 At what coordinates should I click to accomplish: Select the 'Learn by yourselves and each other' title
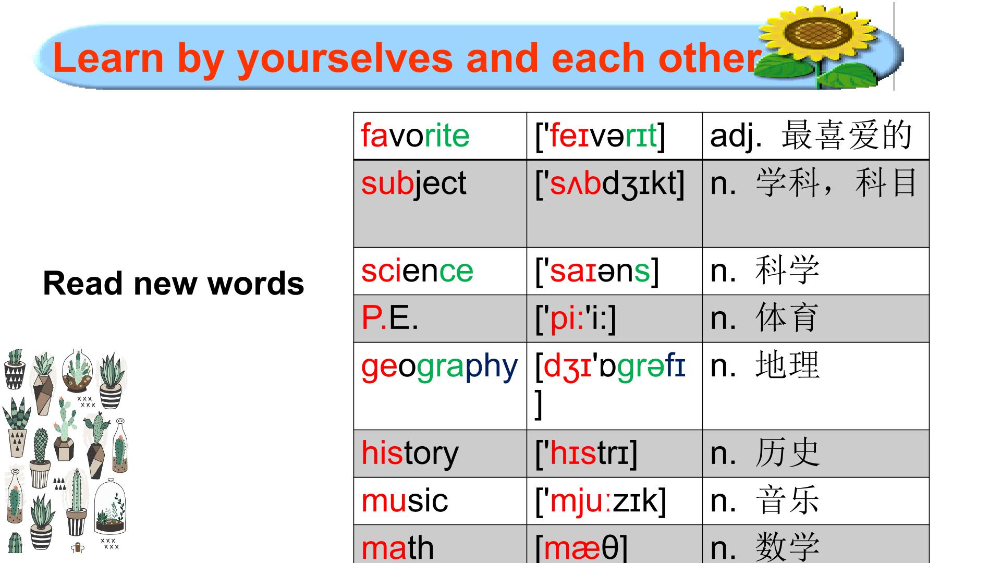coord(407,58)
